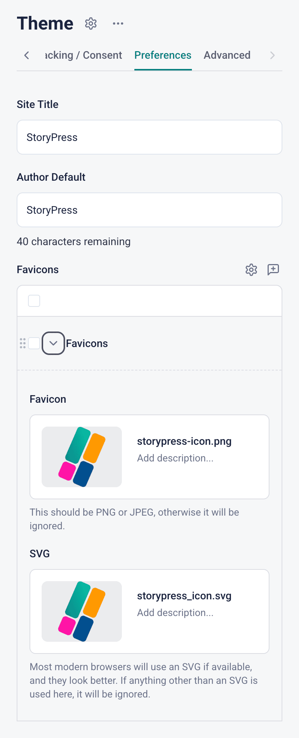The width and height of the screenshot is (299, 738).
Task: Add a description to storypress_icon.svg
Action: tap(175, 613)
